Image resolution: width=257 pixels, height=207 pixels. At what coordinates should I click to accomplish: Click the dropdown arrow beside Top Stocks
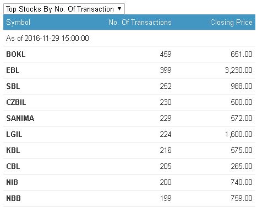pyautogui.click(x=119, y=8)
